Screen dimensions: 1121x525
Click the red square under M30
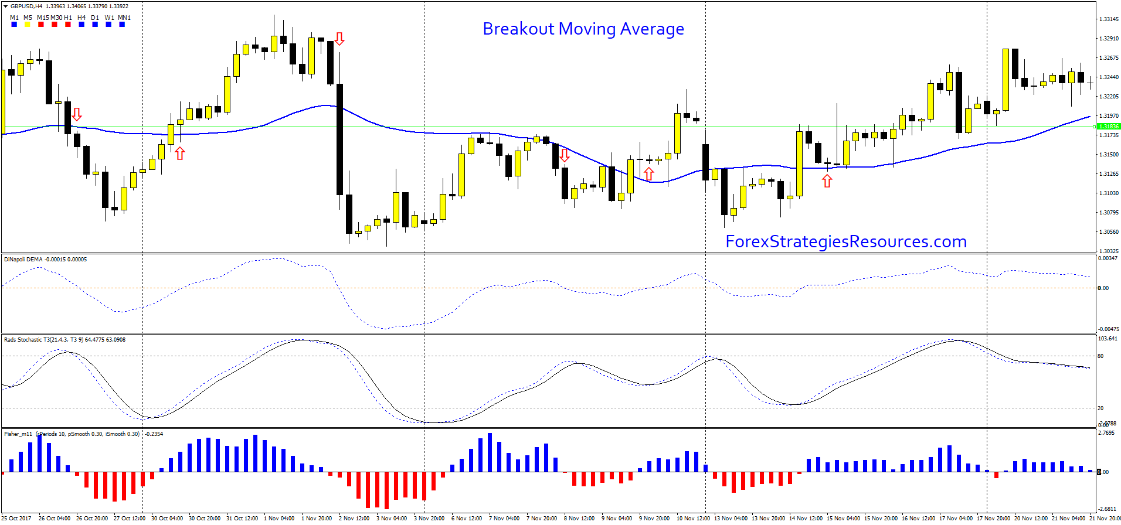tap(55, 25)
